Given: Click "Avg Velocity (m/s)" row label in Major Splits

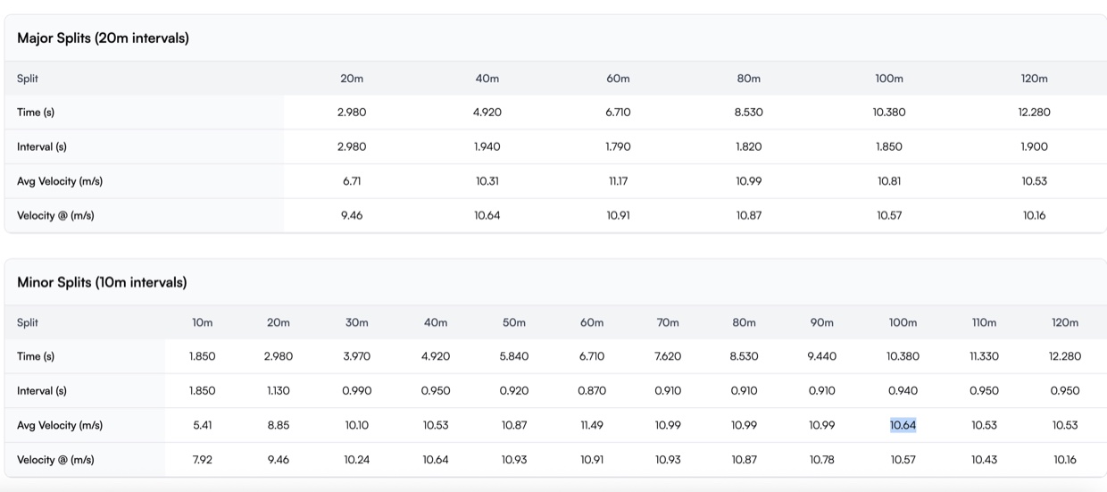Looking at the screenshot, I should tap(60, 181).
